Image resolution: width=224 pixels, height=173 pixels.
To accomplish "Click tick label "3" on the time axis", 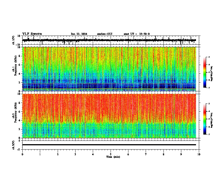I will coord(75,154).
